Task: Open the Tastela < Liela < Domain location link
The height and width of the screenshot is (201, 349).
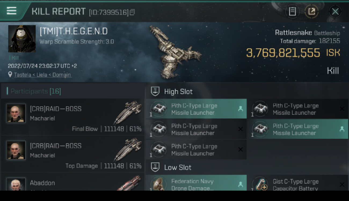Action: [x=42, y=75]
